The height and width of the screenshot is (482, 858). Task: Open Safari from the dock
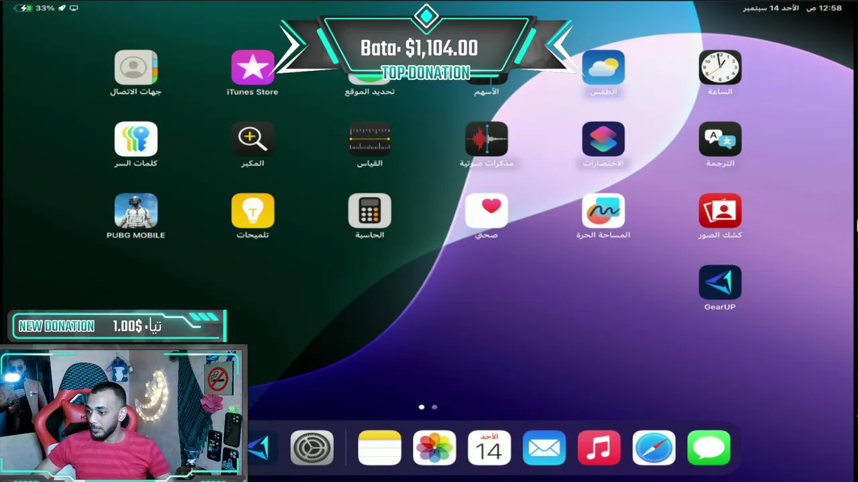point(654,448)
